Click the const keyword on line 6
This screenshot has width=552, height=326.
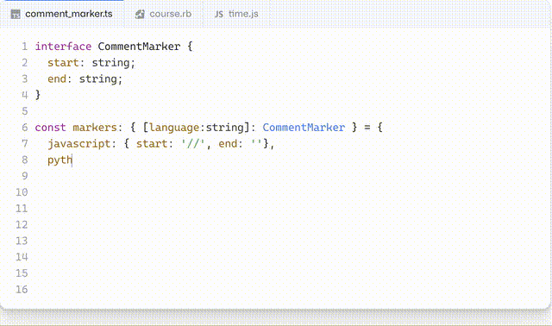(x=50, y=128)
